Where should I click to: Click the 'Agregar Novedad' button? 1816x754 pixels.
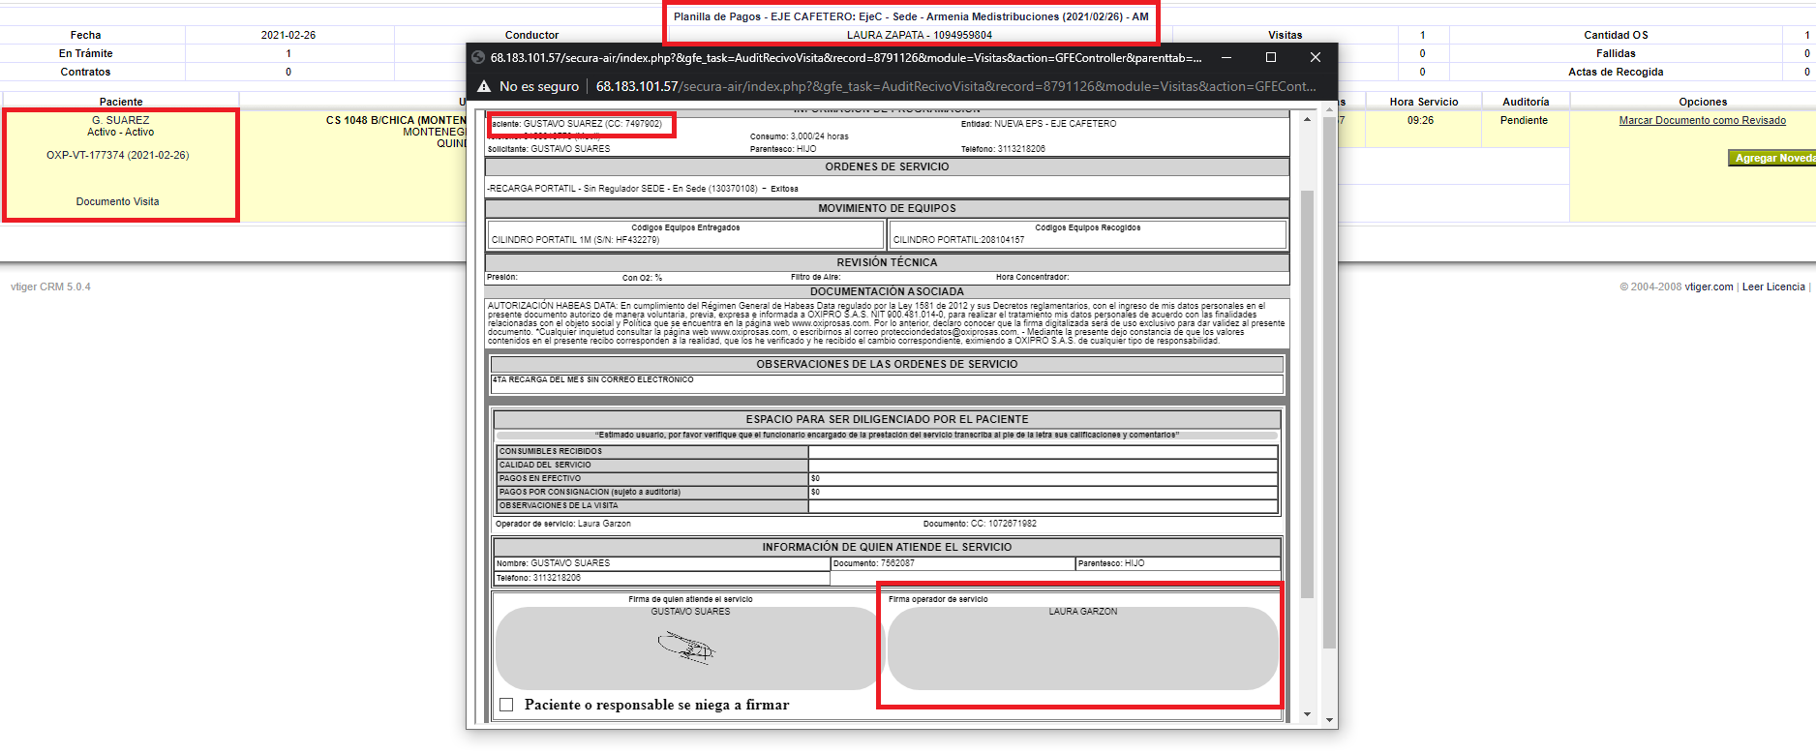click(x=1771, y=158)
